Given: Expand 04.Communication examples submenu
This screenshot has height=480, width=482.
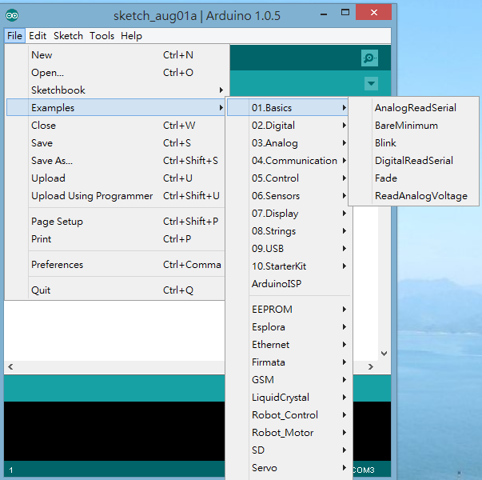Looking at the screenshot, I should click(x=289, y=161).
